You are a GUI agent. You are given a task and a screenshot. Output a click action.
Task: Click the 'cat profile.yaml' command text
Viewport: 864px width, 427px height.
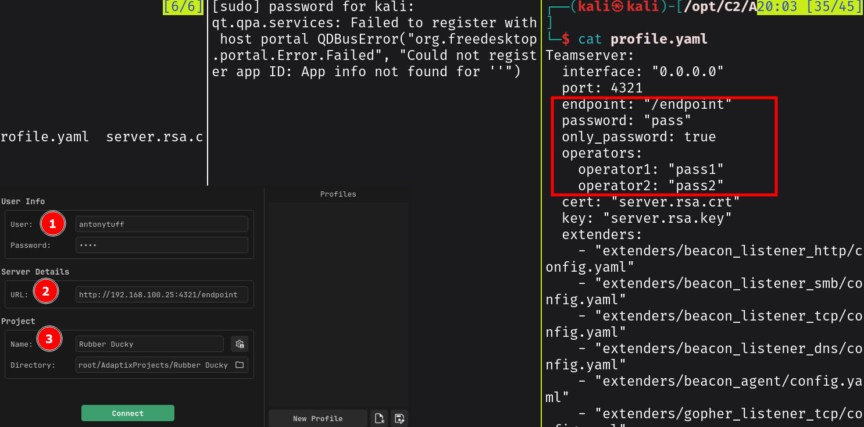pyautogui.click(x=642, y=40)
